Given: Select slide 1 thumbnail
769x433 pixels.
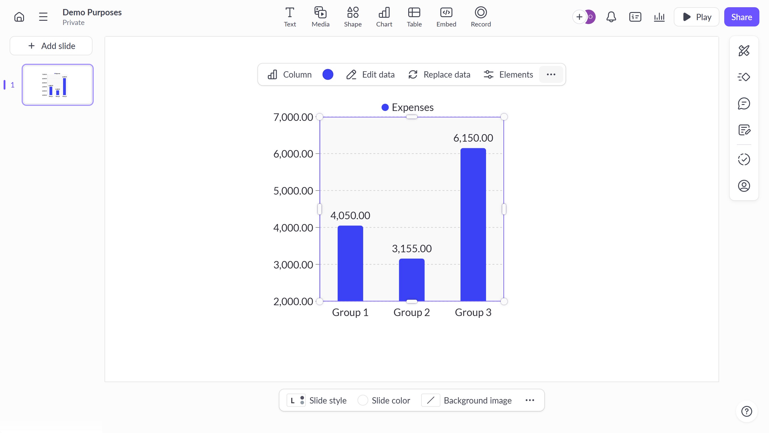Looking at the screenshot, I should [58, 85].
